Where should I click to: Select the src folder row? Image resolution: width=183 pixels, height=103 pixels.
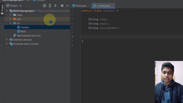point(37,23)
